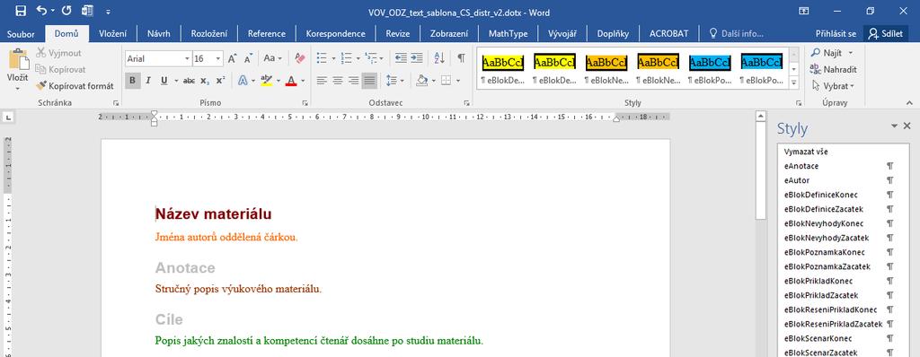Click Vymazat vše in Styly pane

click(806, 152)
